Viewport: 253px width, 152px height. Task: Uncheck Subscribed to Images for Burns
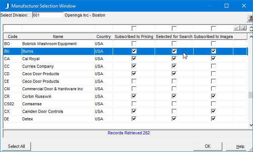click(x=213, y=51)
